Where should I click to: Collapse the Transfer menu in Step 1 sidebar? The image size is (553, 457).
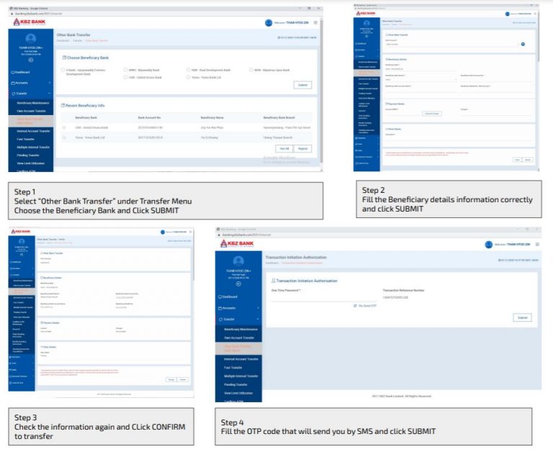point(30,93)
